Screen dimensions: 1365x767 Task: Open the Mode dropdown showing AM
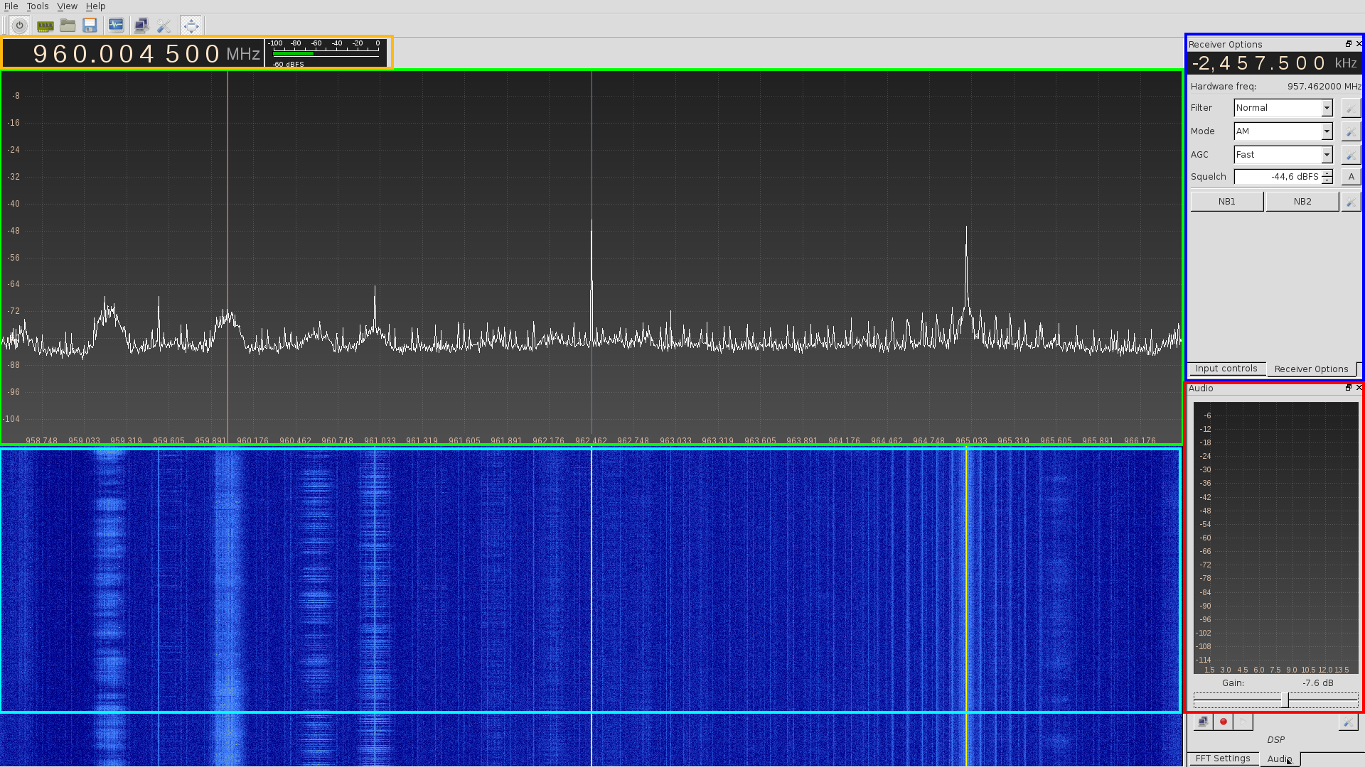(1283, 131)
